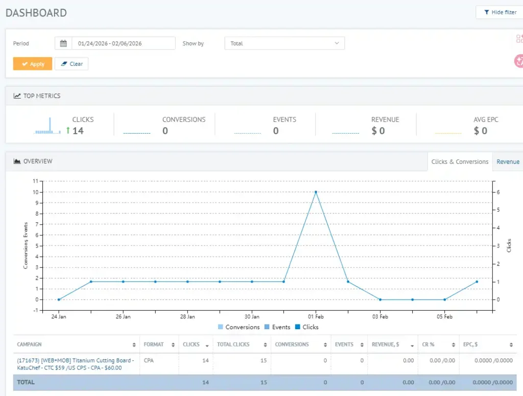Click the AVG EPC metric value
Screen dimensions: 523x396
(481, 131)
